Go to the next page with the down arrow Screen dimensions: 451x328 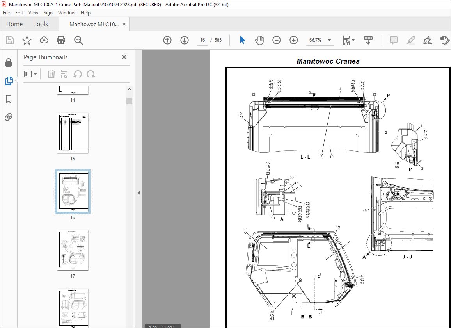coord(185,40)
